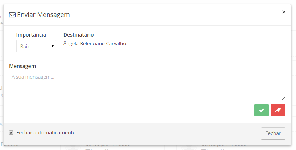Click the Baixa value text

[26, 46]
